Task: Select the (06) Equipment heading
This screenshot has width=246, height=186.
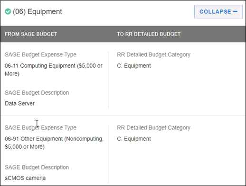Action: coord(38,12)
